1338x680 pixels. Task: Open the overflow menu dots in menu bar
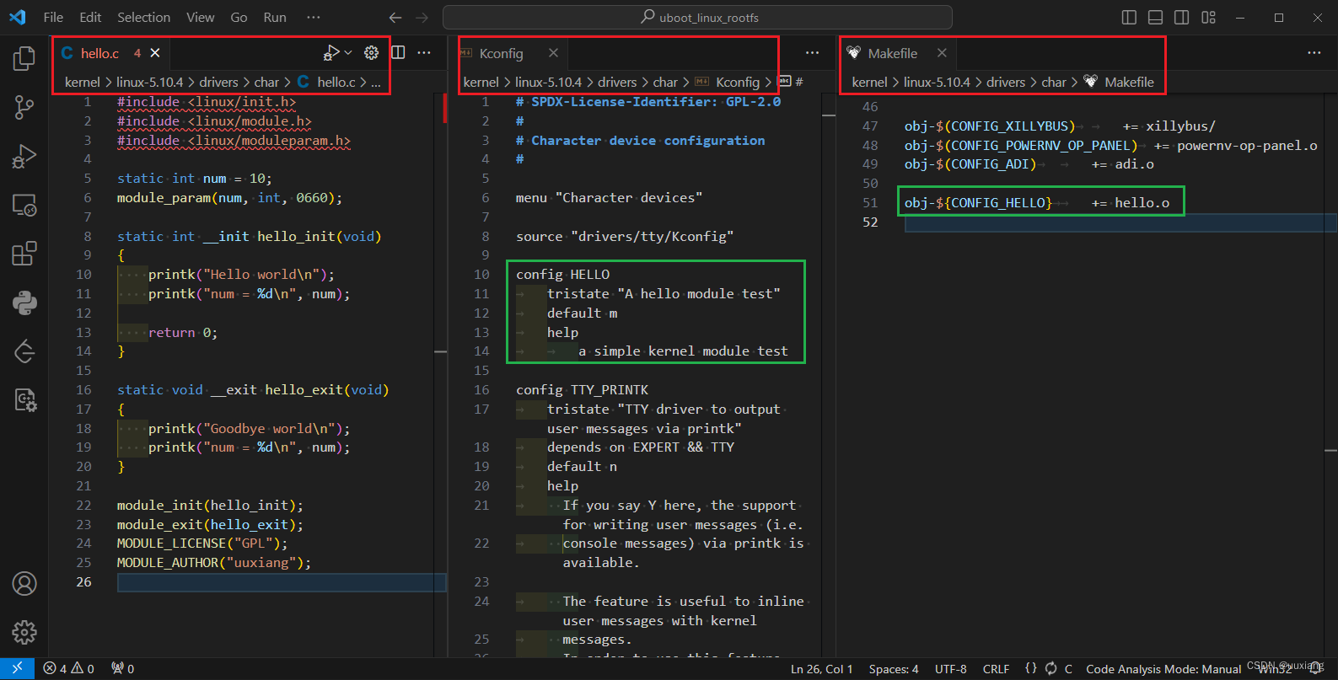pyautogui.click(x=314, y=17)
